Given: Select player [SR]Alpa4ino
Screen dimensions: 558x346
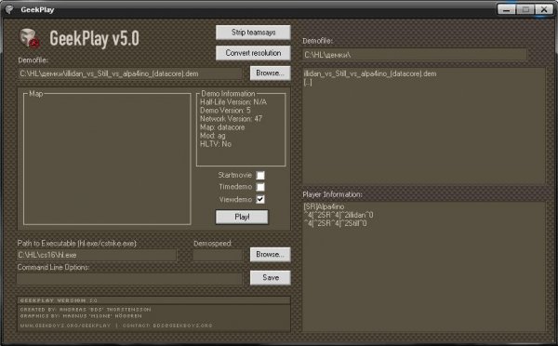Looking at the screenshot, I should (324, 206).
